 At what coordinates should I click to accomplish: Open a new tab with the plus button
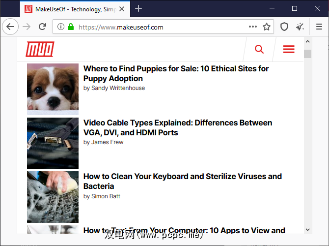pyautogui.click(x=138, y=9)
